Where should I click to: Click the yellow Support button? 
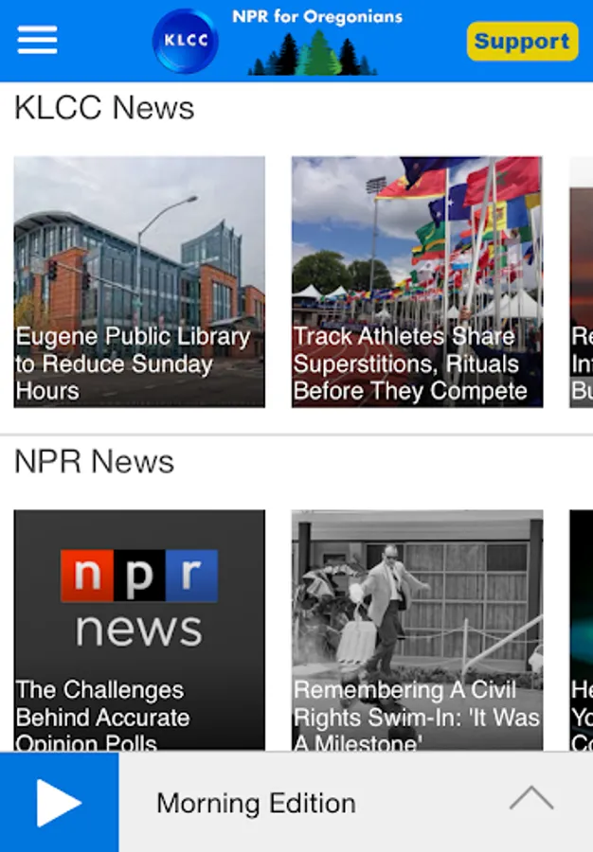522,42
